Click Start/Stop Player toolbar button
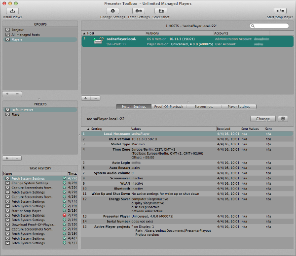This screenshot has height=256, width=296. click(x=280, y=11)
